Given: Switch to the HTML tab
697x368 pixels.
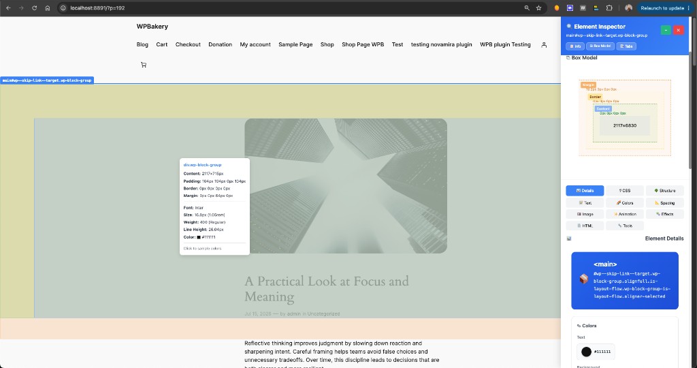Looking at the screenshot, I should tap(585, 226).
